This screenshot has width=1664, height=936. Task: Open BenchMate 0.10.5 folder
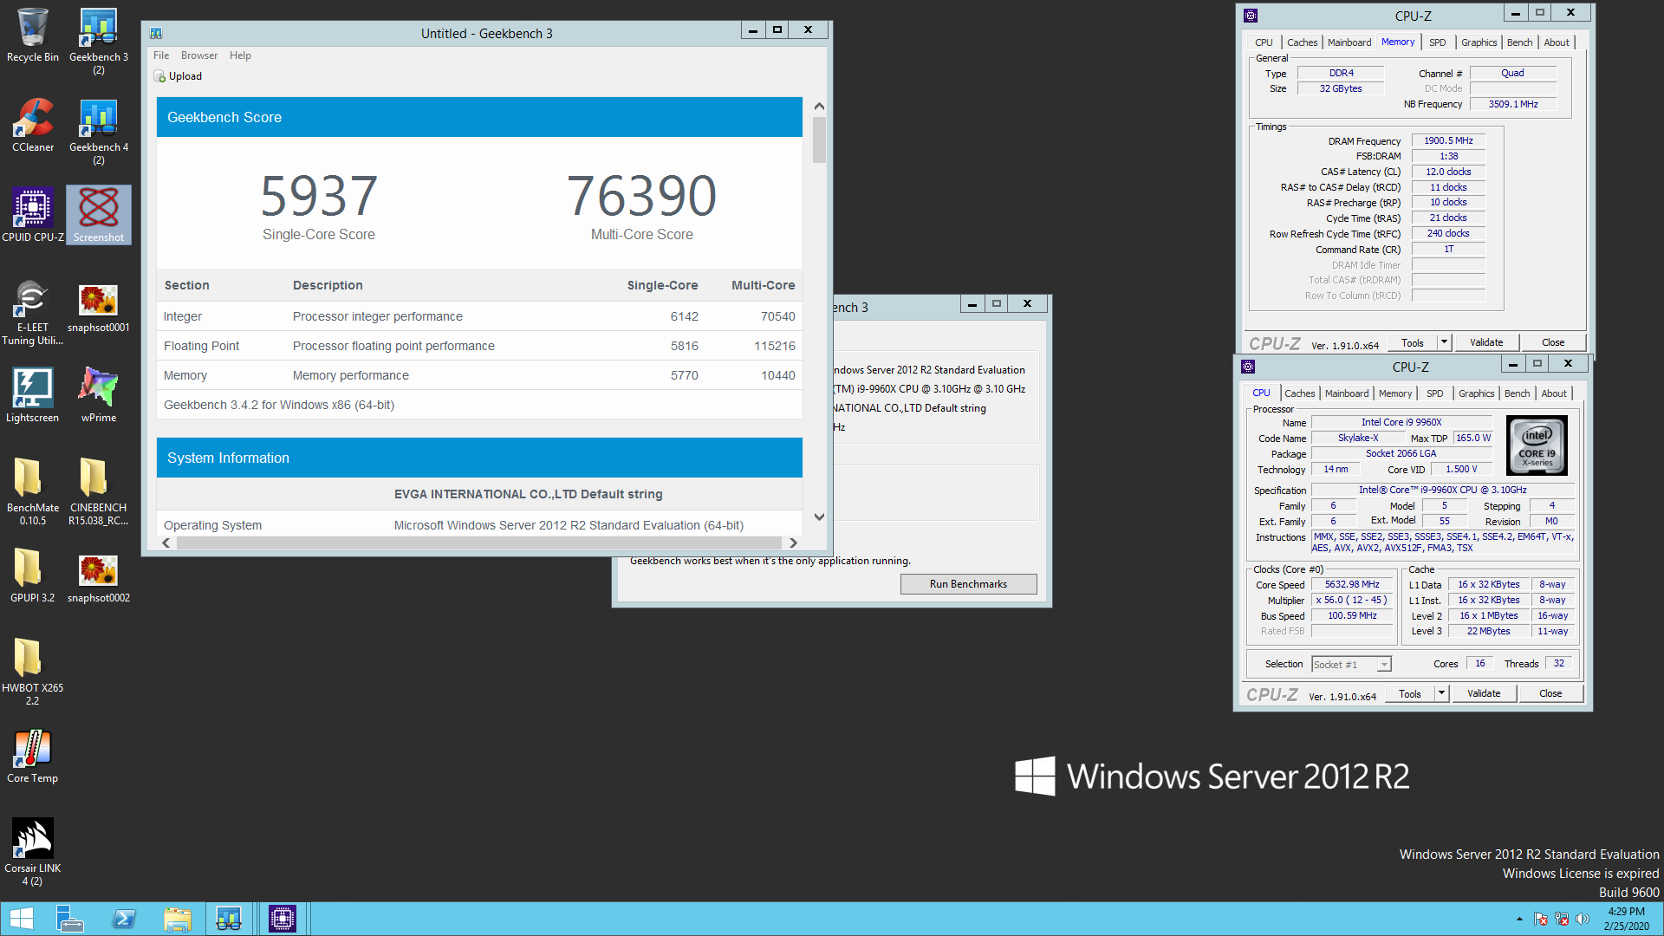tap(32, 492)
